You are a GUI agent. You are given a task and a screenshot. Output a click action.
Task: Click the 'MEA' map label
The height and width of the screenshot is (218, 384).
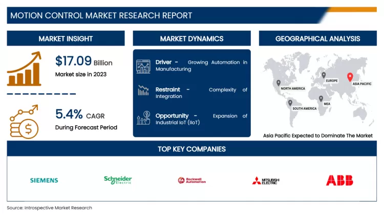[327, 104]
